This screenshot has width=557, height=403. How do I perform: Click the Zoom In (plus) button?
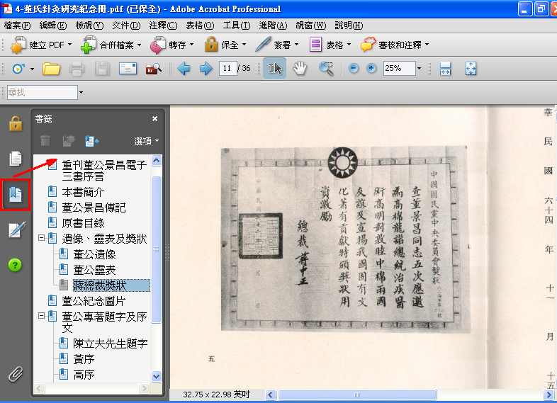[x=371, y=68]
